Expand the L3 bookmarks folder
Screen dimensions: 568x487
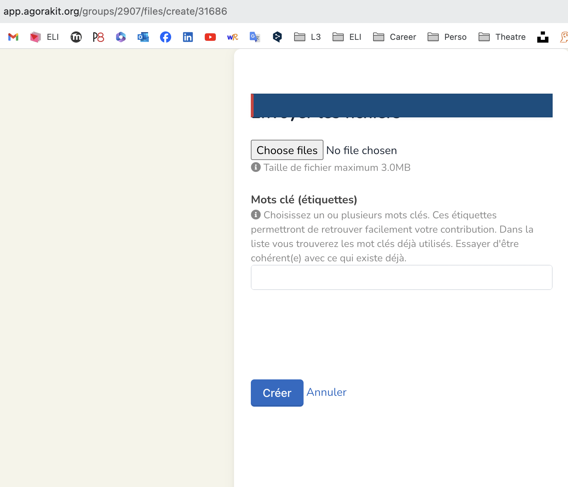(x=307, y=37)
